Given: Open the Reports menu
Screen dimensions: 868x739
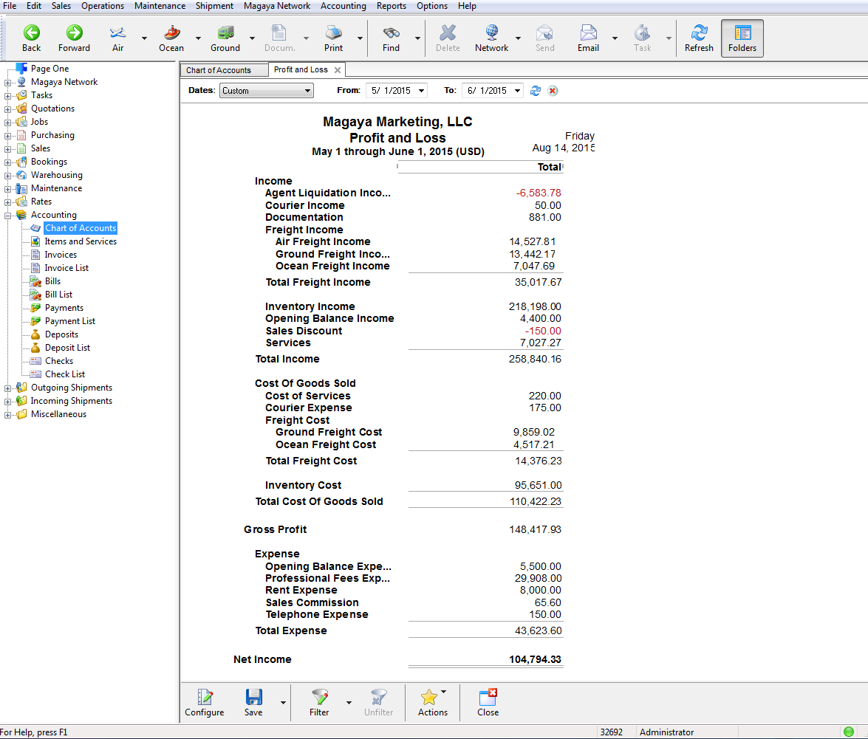Looking at the screenshot, I should point(392,5).
